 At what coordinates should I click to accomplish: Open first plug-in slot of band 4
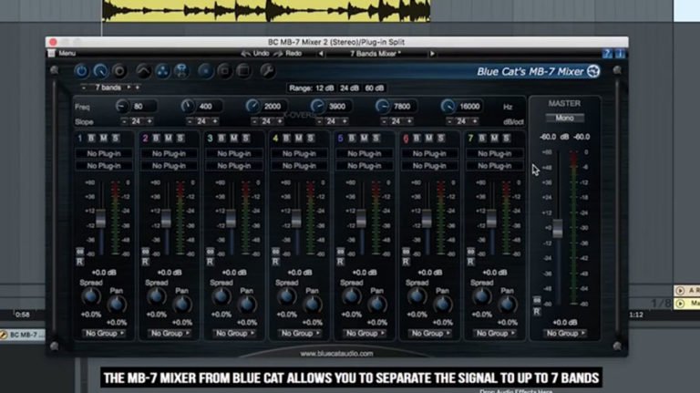pyautogui.click(x=300, y=153)
